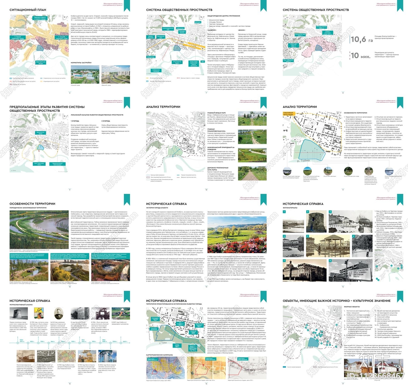The image size is (408, 386).
Task: Select 'ОБЩЕГОРОДСКИЕ ЦЕНТРЫ ПРИТЯЖЕНИЯ' subheading
Action: pos(224,16)
